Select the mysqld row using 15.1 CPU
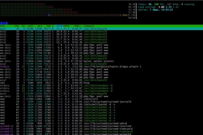Viewport: 203px width, 135px height. [101, 37]
